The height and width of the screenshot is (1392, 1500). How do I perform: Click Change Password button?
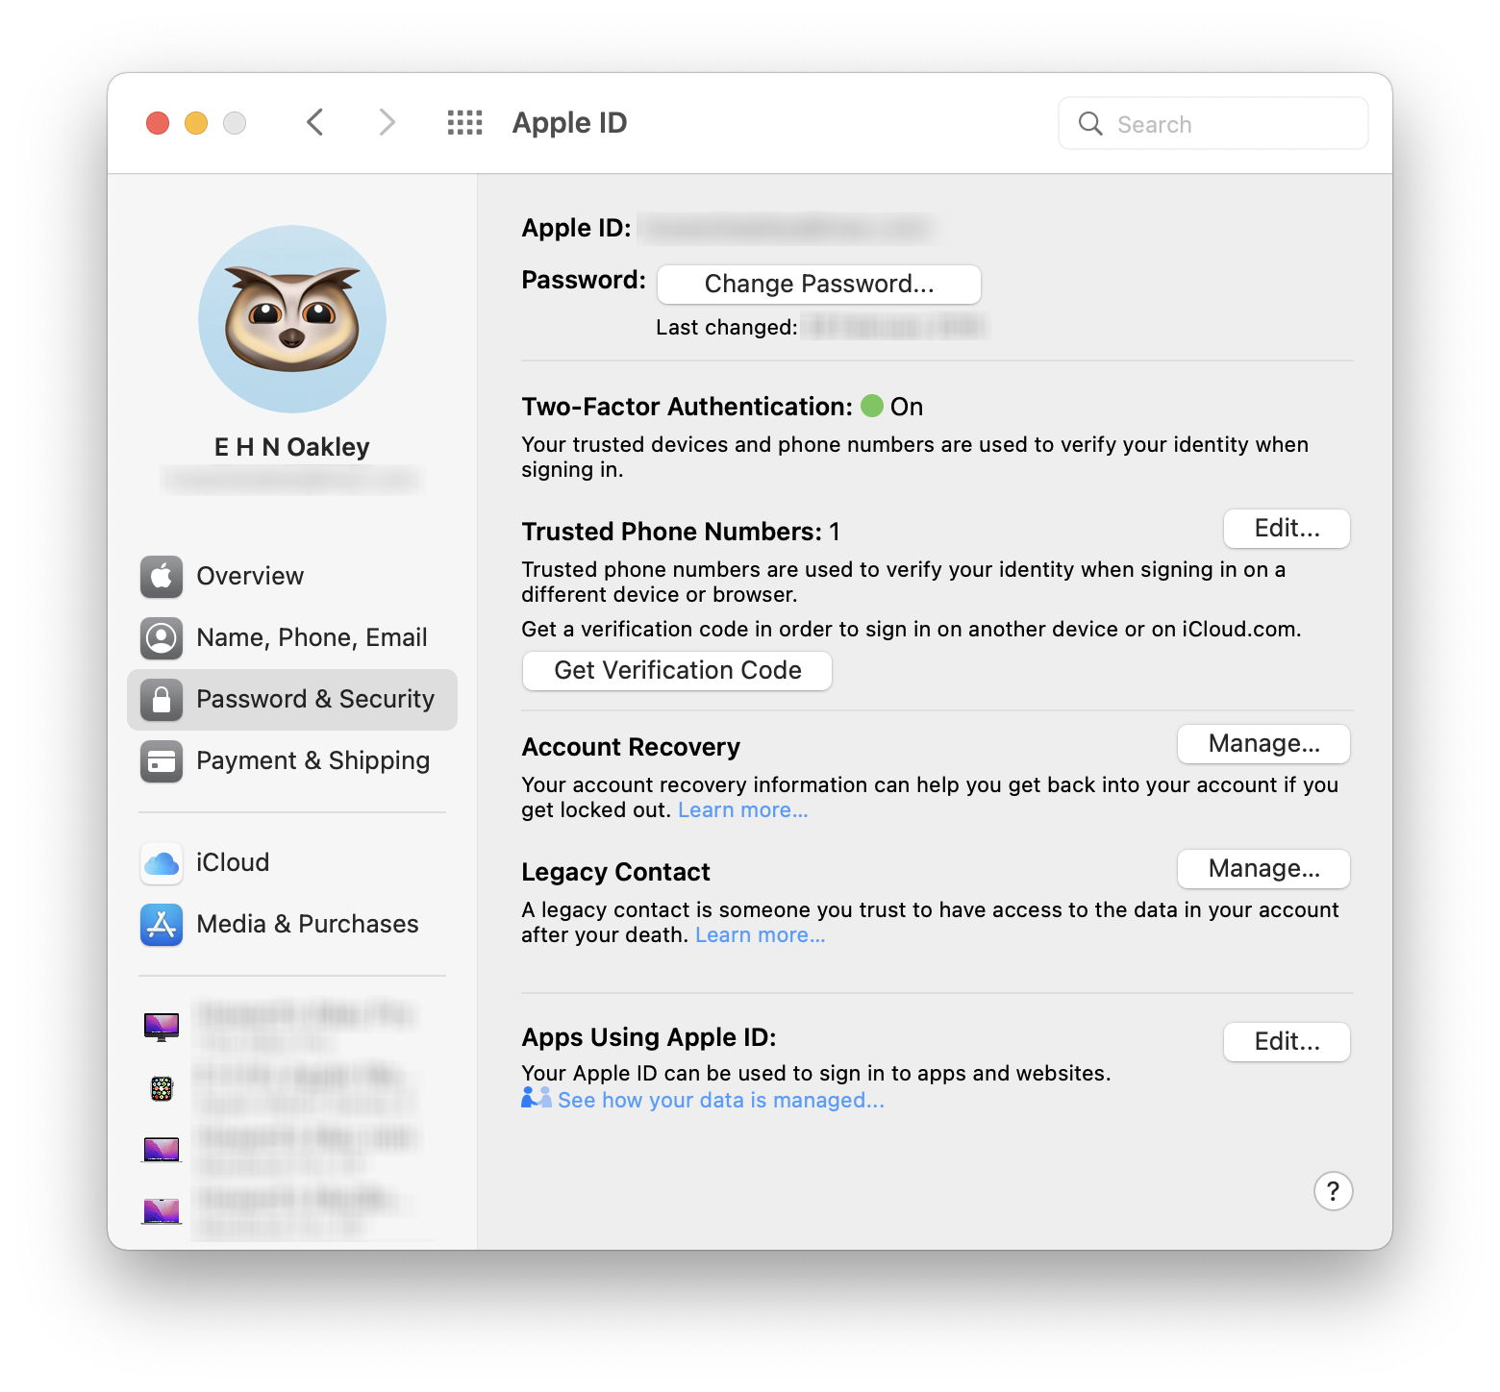pyautogui.click(x=818, y=285)
